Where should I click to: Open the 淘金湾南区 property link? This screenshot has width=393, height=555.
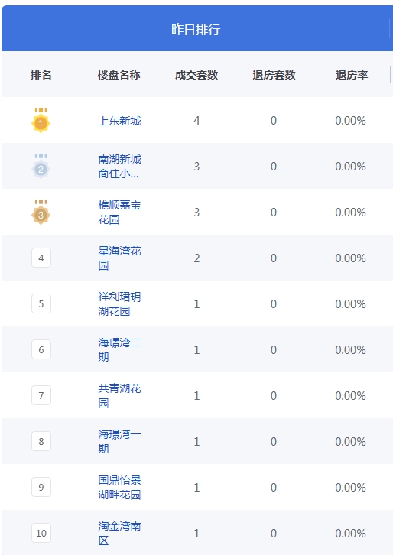click(120, 533)
